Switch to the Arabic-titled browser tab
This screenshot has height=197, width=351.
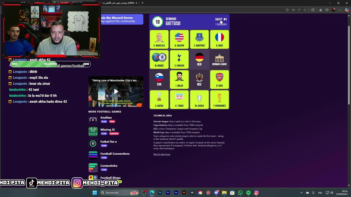118,3
